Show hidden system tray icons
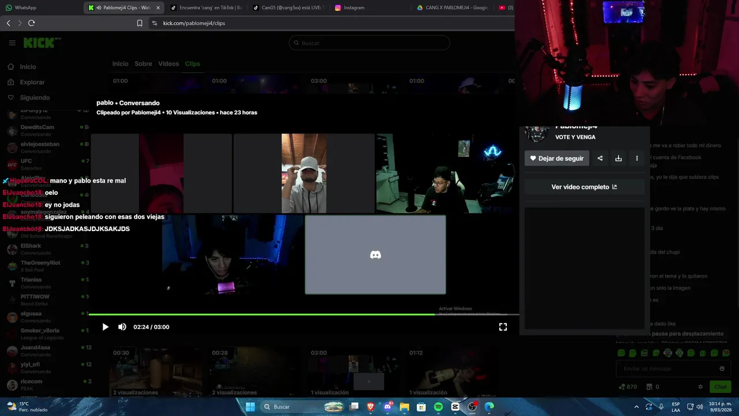 (636, 407)
